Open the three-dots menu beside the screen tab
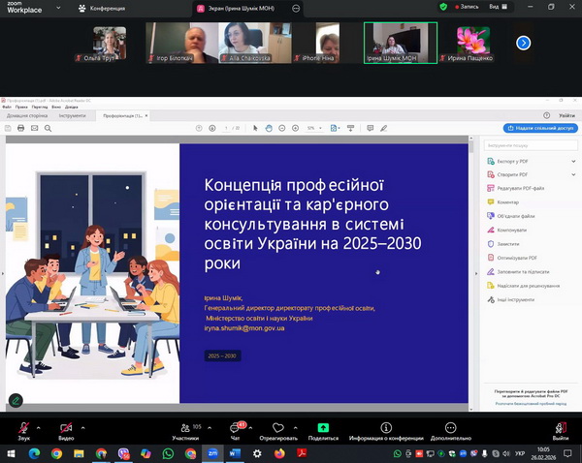 (x=296, y=7)
